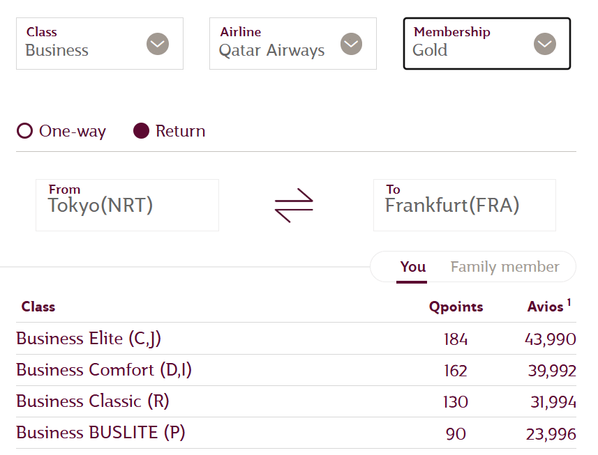
Task: Click the To Frankfurt(FRA) field
Action: tap(464, 205)
